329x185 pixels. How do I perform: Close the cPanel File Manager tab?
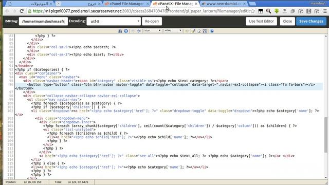click(x=148, y=4)
